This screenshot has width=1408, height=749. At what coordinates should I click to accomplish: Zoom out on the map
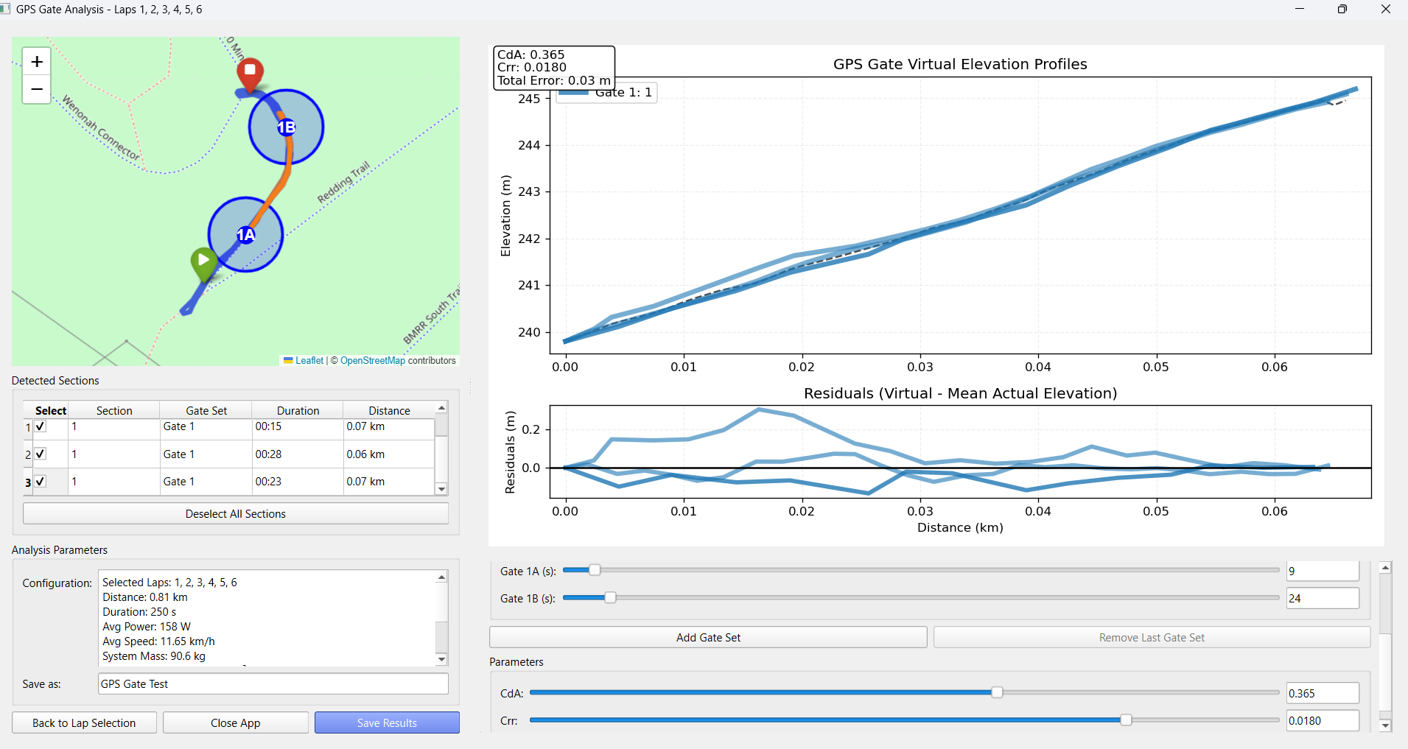pyautogui.click(x=37, y=90)
